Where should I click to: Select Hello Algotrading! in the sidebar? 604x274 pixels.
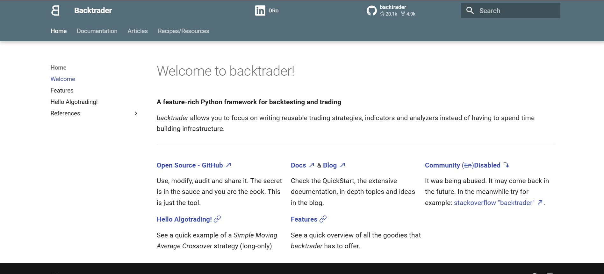click(74, 102)
